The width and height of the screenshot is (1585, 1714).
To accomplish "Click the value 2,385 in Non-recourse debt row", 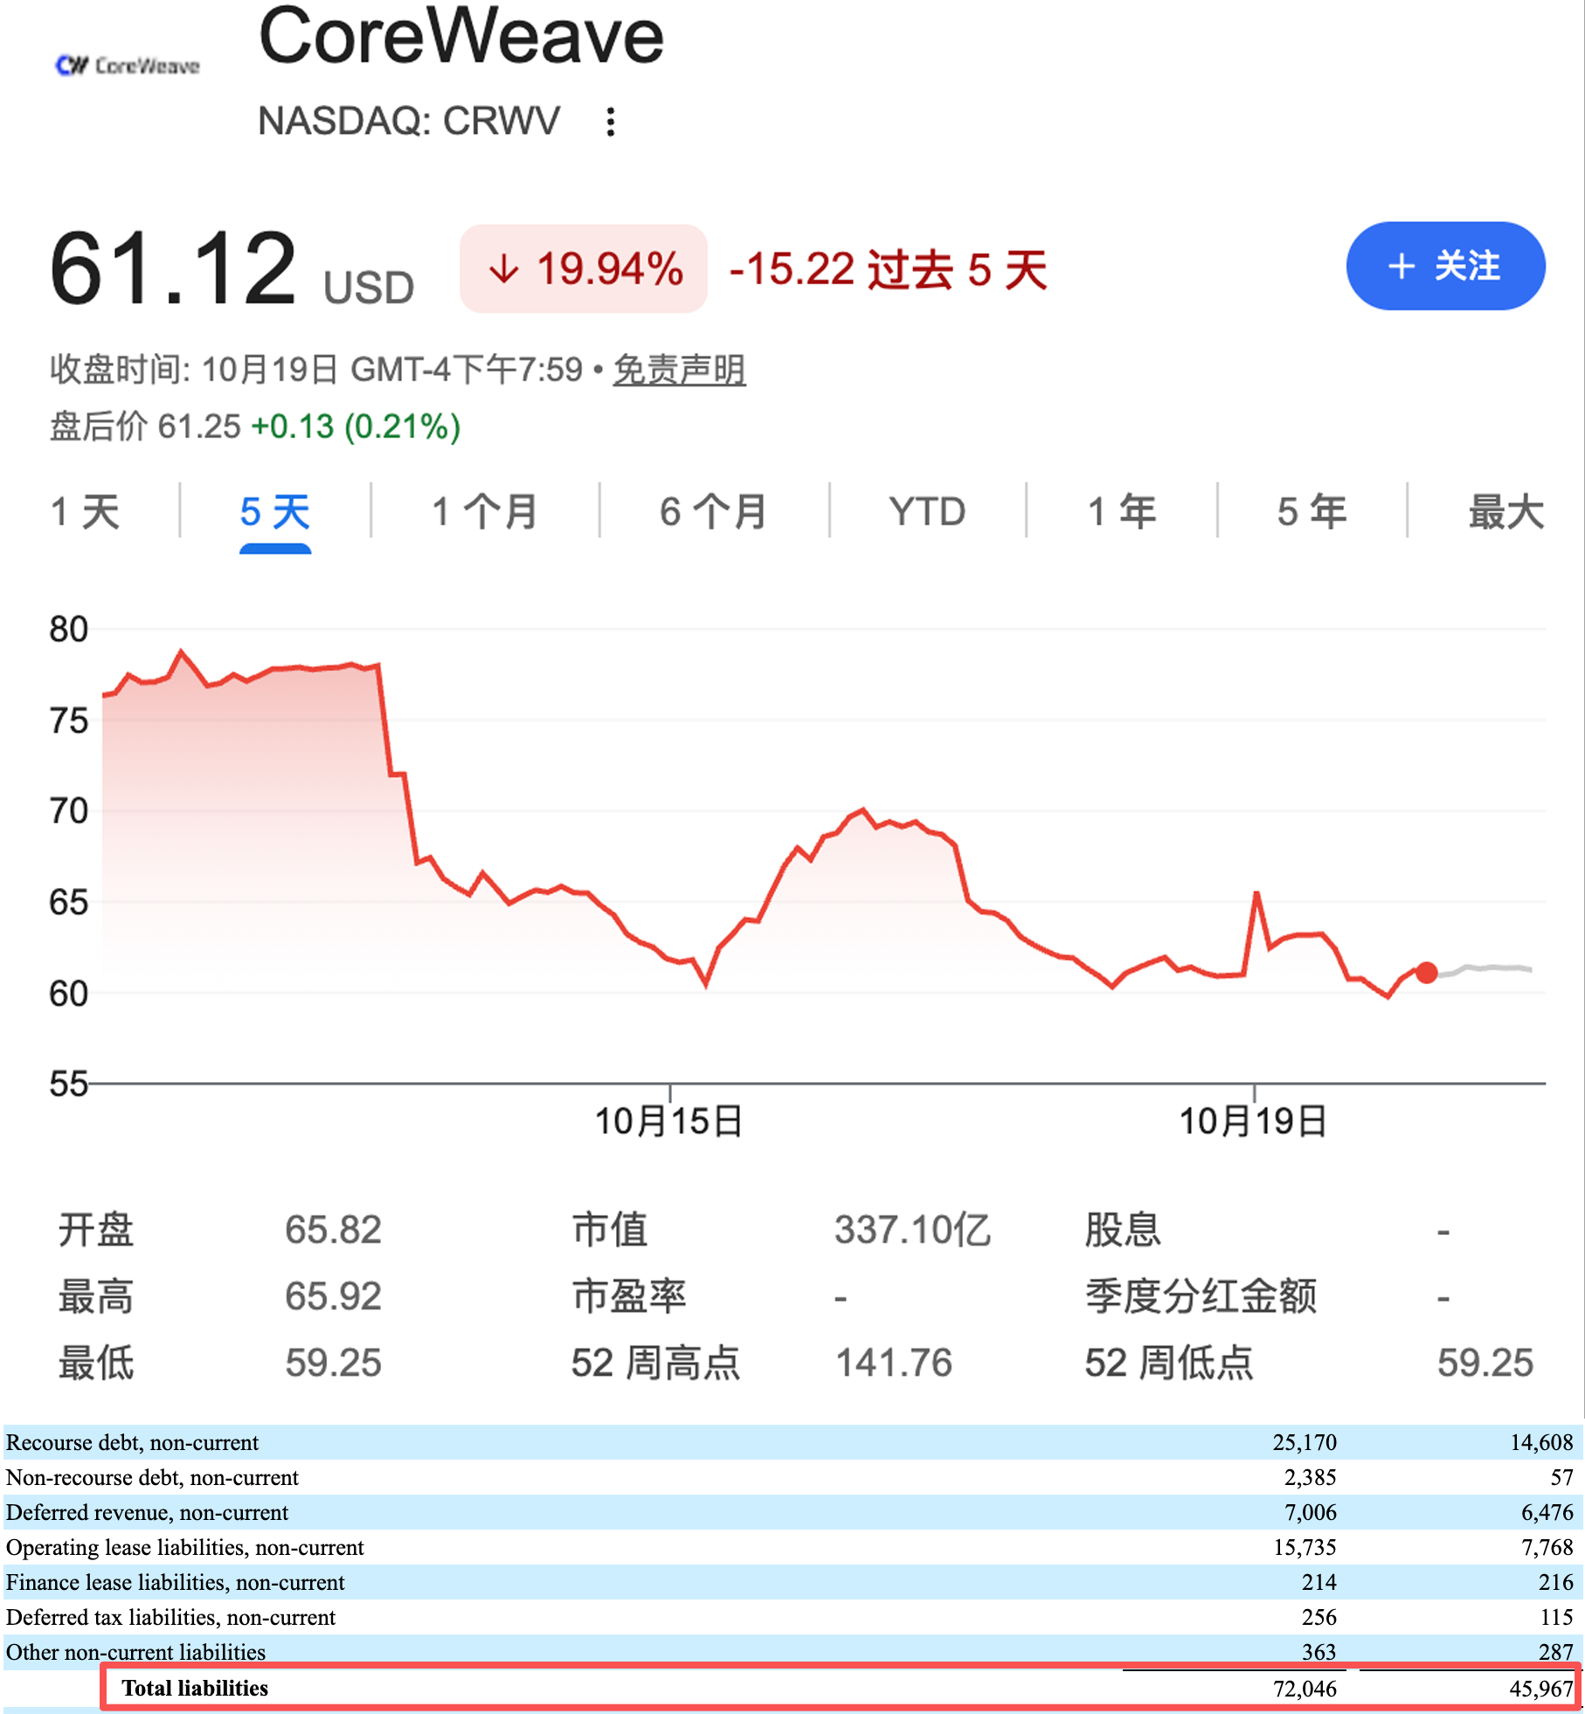I will (1311, 1477).
